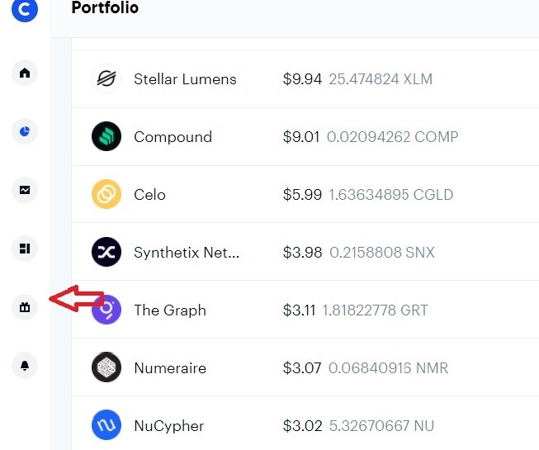Click The Graph coin icon
The height and width of the screenshot is (450, 539).
(x=106, y=310)
